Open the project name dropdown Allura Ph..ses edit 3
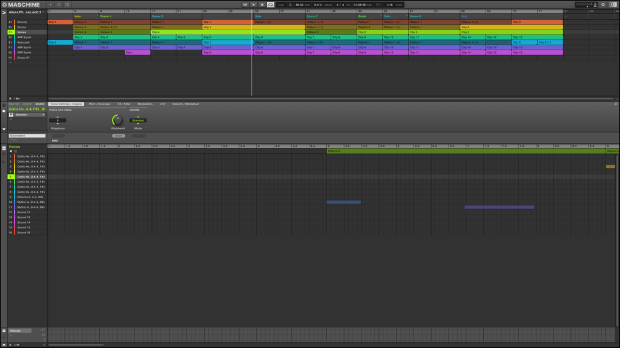This screenshot has height=348, width=620. tap(26, 12)
